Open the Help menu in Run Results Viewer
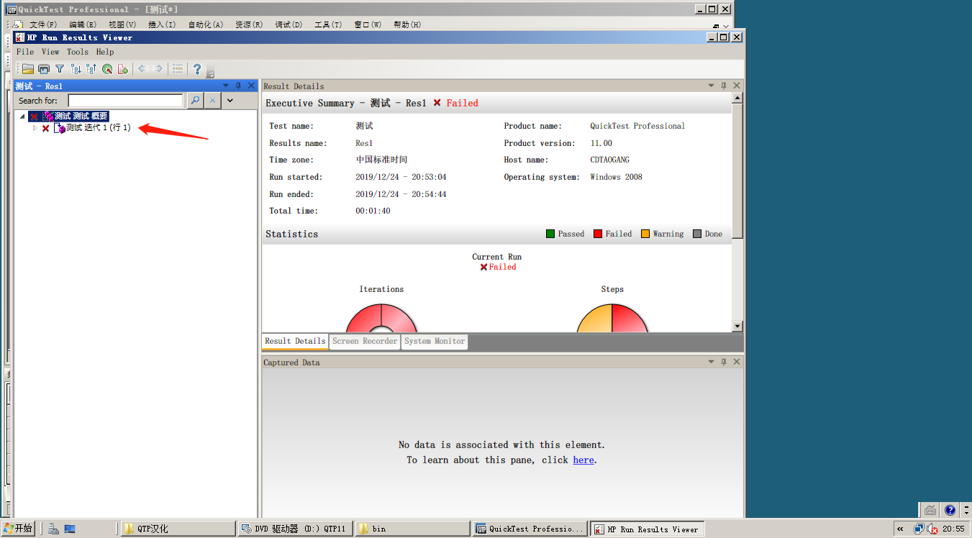Image resolution: width=972 pixels, height=538 pixels. pos(105,52)
